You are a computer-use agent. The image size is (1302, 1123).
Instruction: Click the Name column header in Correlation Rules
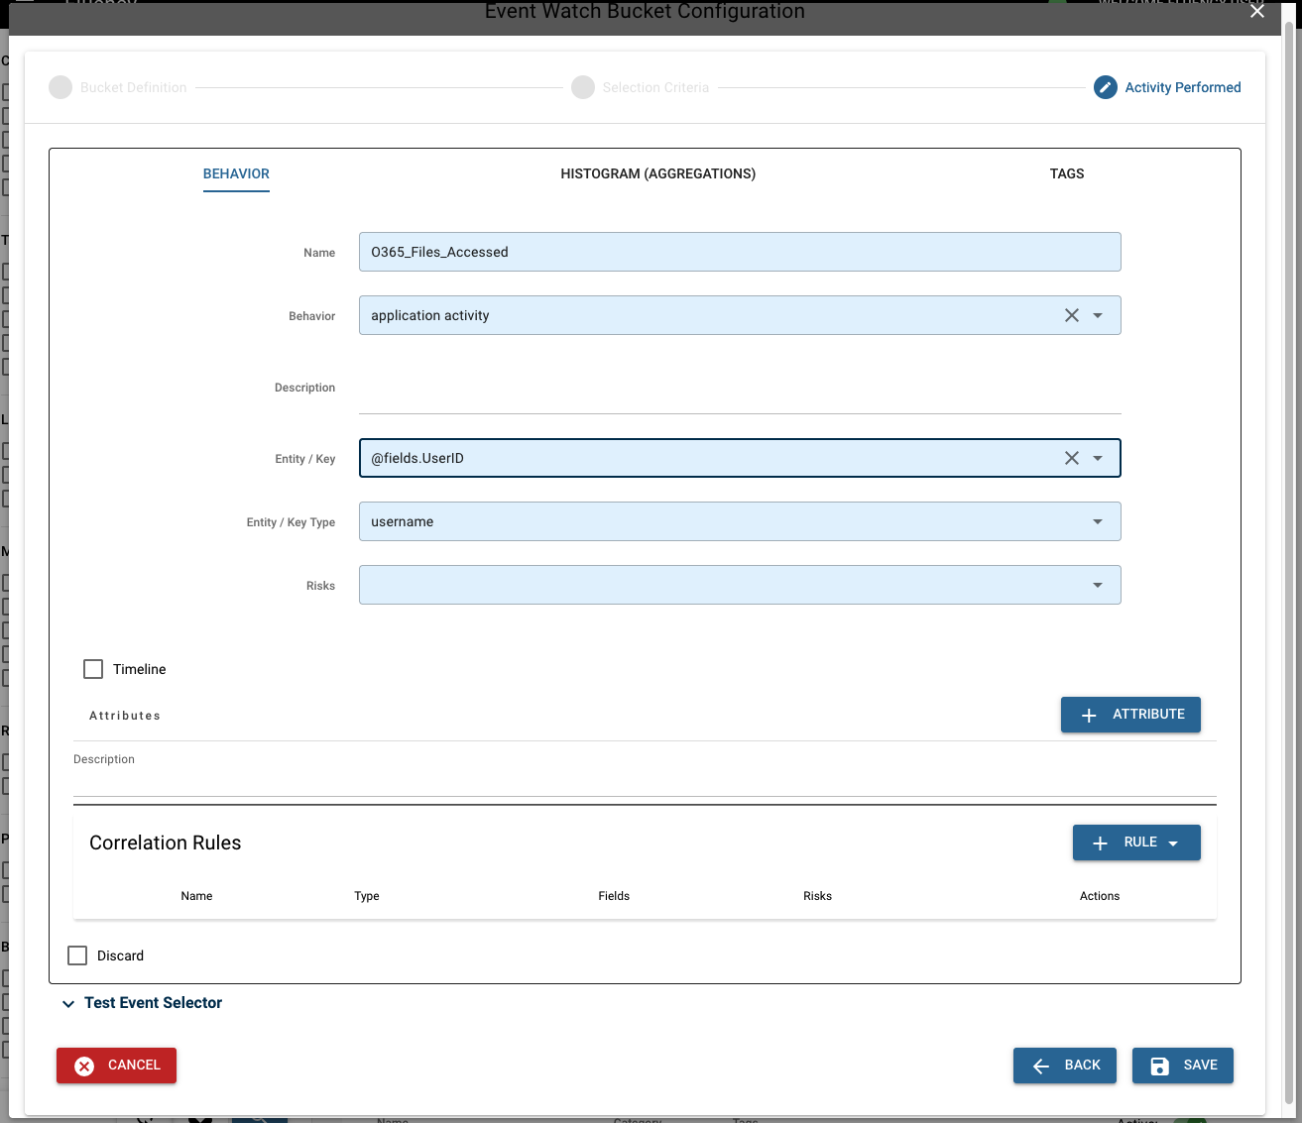(x=196, y=896)
